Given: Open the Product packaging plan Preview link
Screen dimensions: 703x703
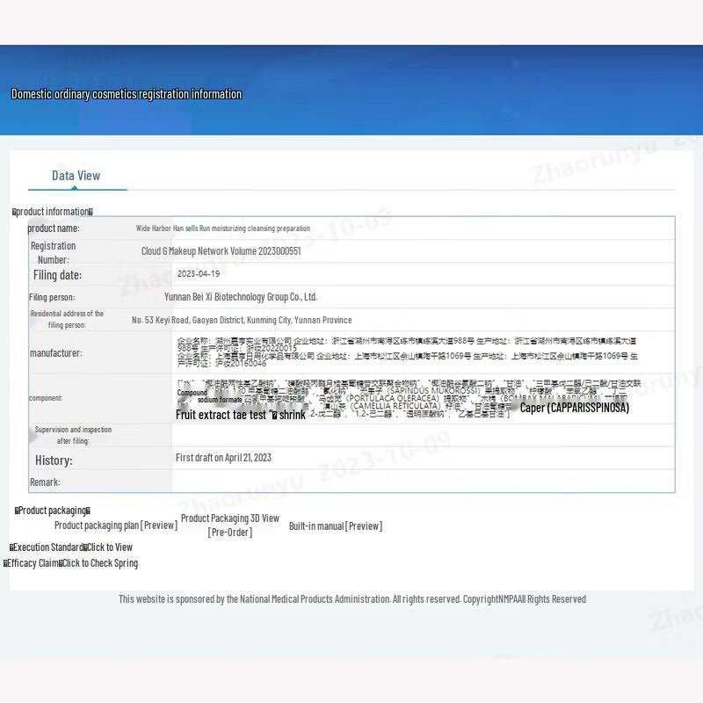Looking at the screenshot, I should 116,525.
